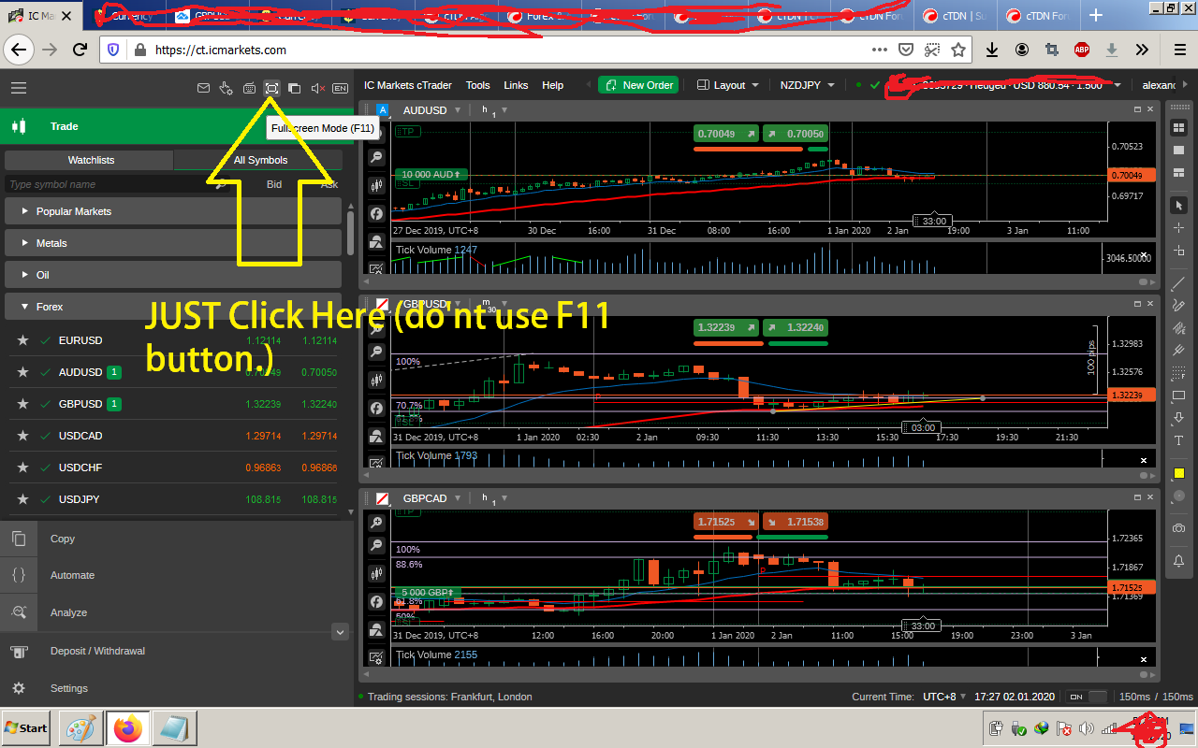Screen dimensions: 1198x748
Task: Select the trend line drawing tool
Action: pos(1178,283)
